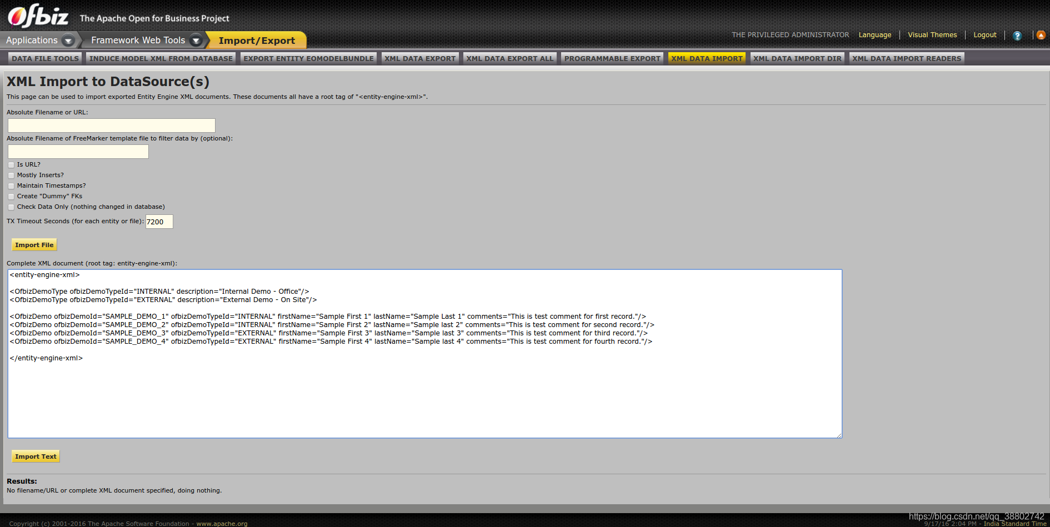1050x527 pixels.
Task: Open XML Data Import Readers tab
Action: (907, 58)
